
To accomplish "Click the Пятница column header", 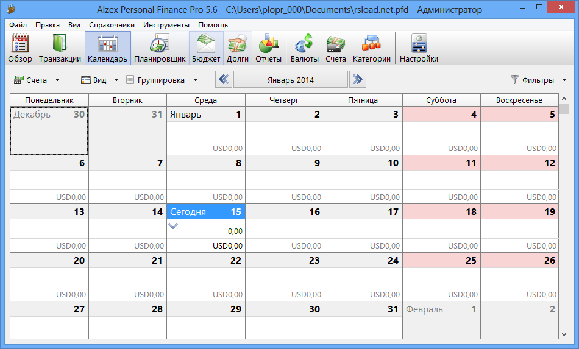I will tap(363, 100).
